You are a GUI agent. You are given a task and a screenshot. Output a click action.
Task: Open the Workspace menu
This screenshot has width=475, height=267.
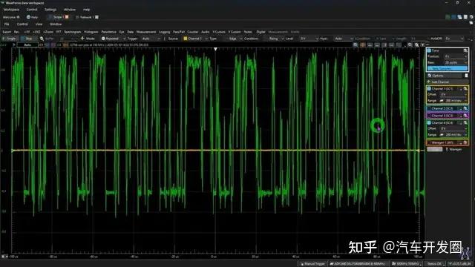(x=11, y=10)
